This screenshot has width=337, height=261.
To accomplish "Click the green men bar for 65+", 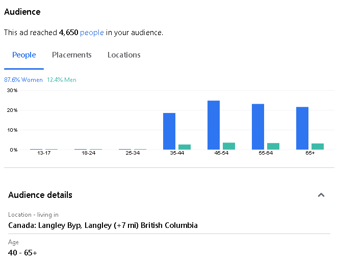I will click(318, 147).
